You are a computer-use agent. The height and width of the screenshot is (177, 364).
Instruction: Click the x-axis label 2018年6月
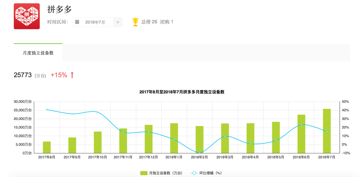pyautogui.click(x=301, y=157)
